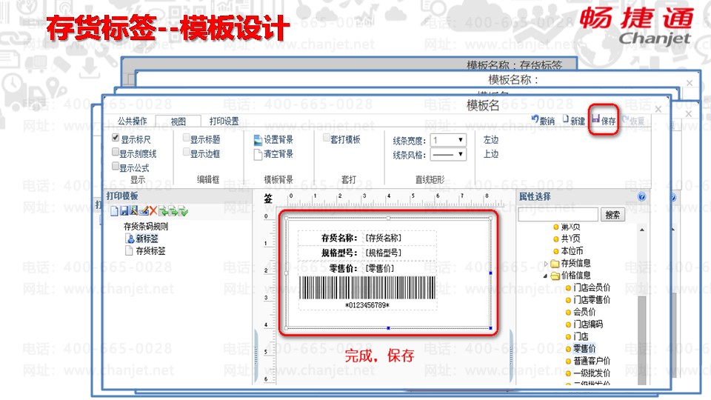Select the 门店会员价 property
This screenshot has width=711, height=400.
point(591,287)
